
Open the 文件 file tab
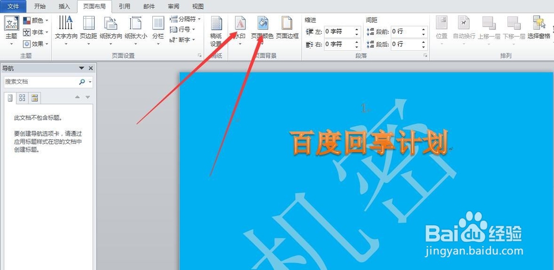(x=13, y=6)
